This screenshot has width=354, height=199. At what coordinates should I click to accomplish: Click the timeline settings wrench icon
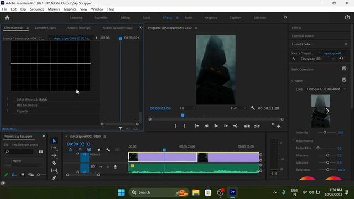108,150
